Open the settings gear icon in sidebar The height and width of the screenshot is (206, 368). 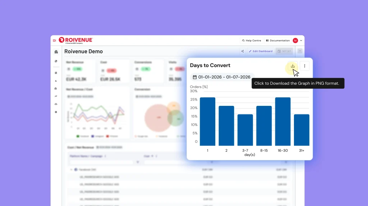pyautogui.click(x=56, y=112)
